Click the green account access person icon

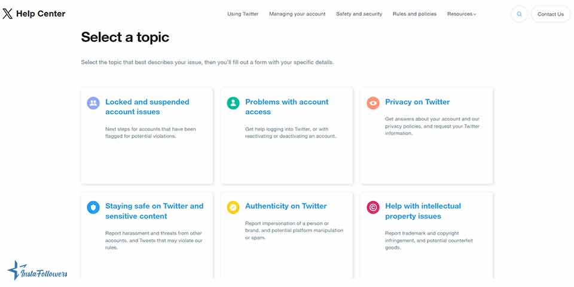click(x=233, y=103)
